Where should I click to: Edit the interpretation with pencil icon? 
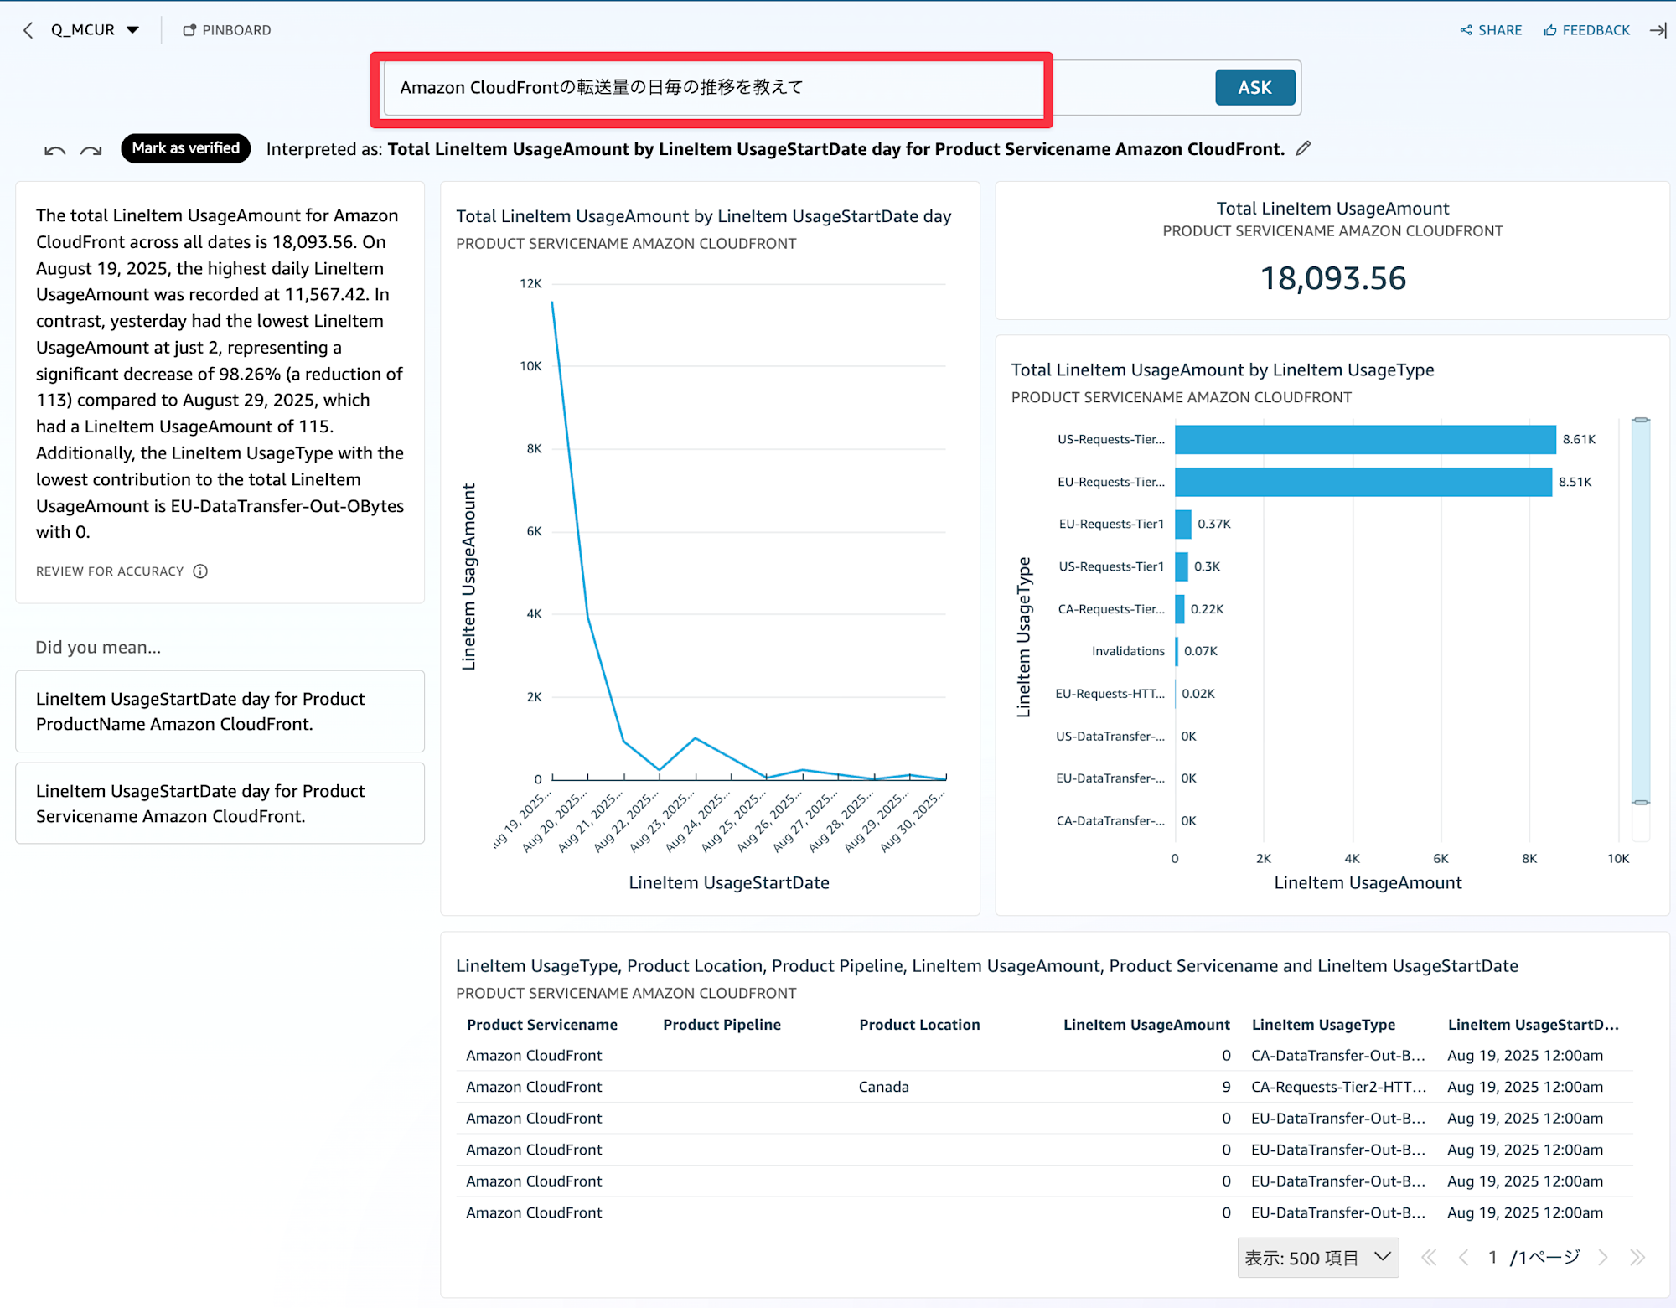[x=1303, y=148]
